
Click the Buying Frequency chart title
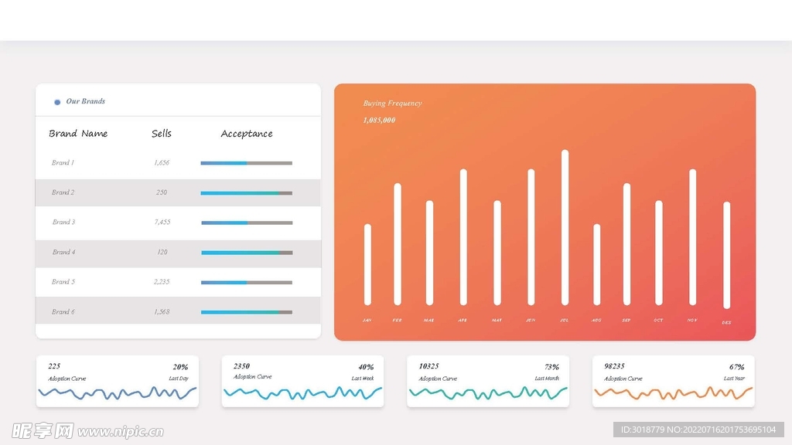pyautogui.click(x=393, y=104)
